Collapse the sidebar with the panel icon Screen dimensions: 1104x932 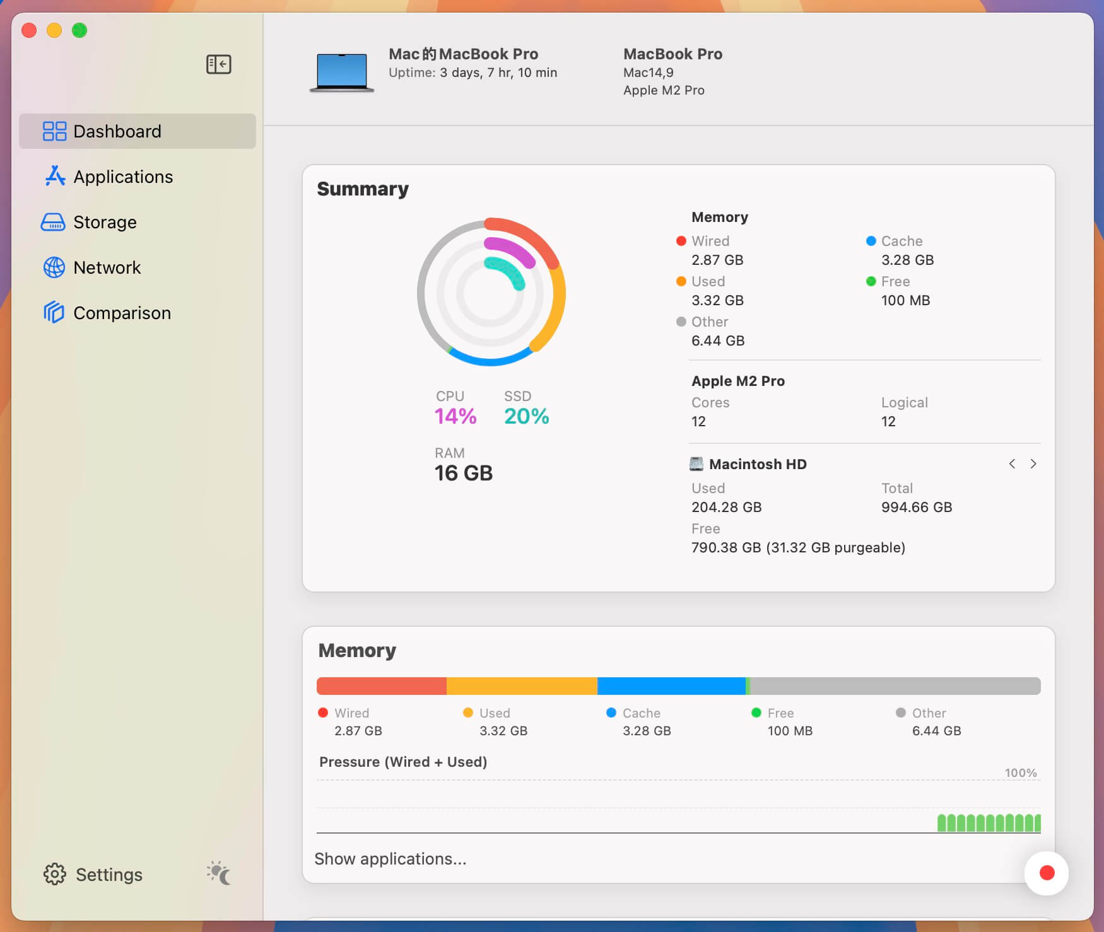pos(218,64)
